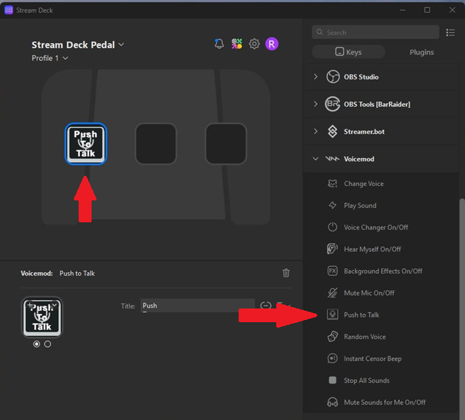
Task: Switch to the Plugins tab
Action: (421, 52)
